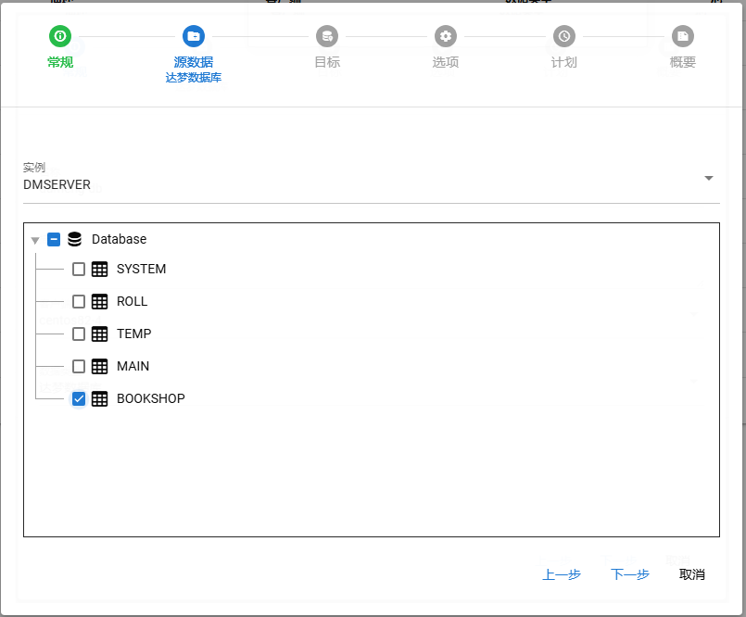
Task: Click the Target step database icon
Action: click(326, 36)
